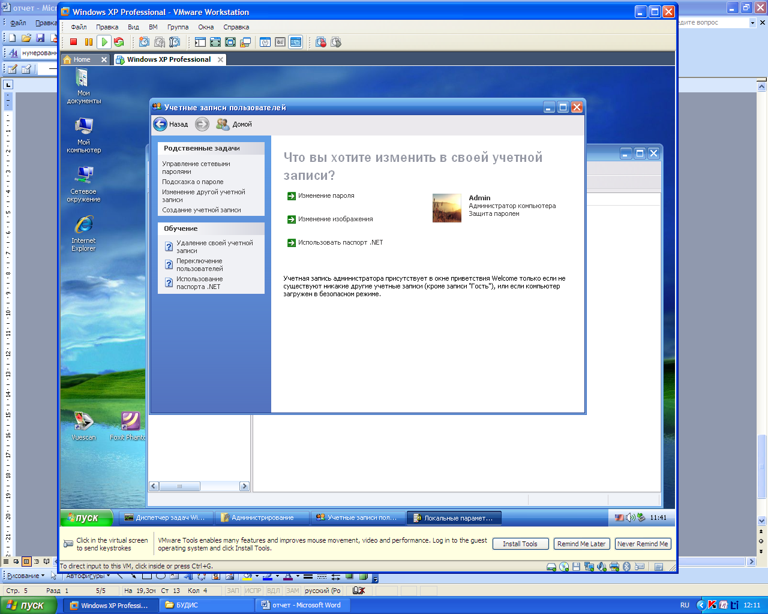This screenshot has width=768, height=614.
Task: Toggle the VMware sidebar view icon
Action: [x=200, y=42]
